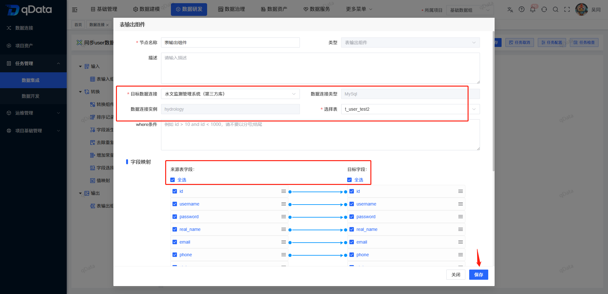Click drag handle for target real_name field
This screenshot has height=294, width=608.
461,229
